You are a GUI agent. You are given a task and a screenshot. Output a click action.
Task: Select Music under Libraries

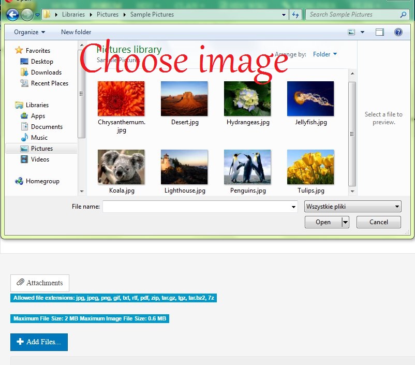pyautogui.click(x=39, y=138)
